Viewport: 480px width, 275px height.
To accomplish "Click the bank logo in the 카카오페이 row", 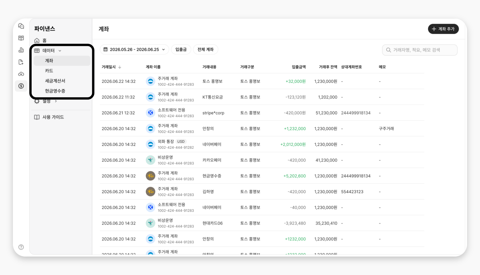I will (150, 160).
